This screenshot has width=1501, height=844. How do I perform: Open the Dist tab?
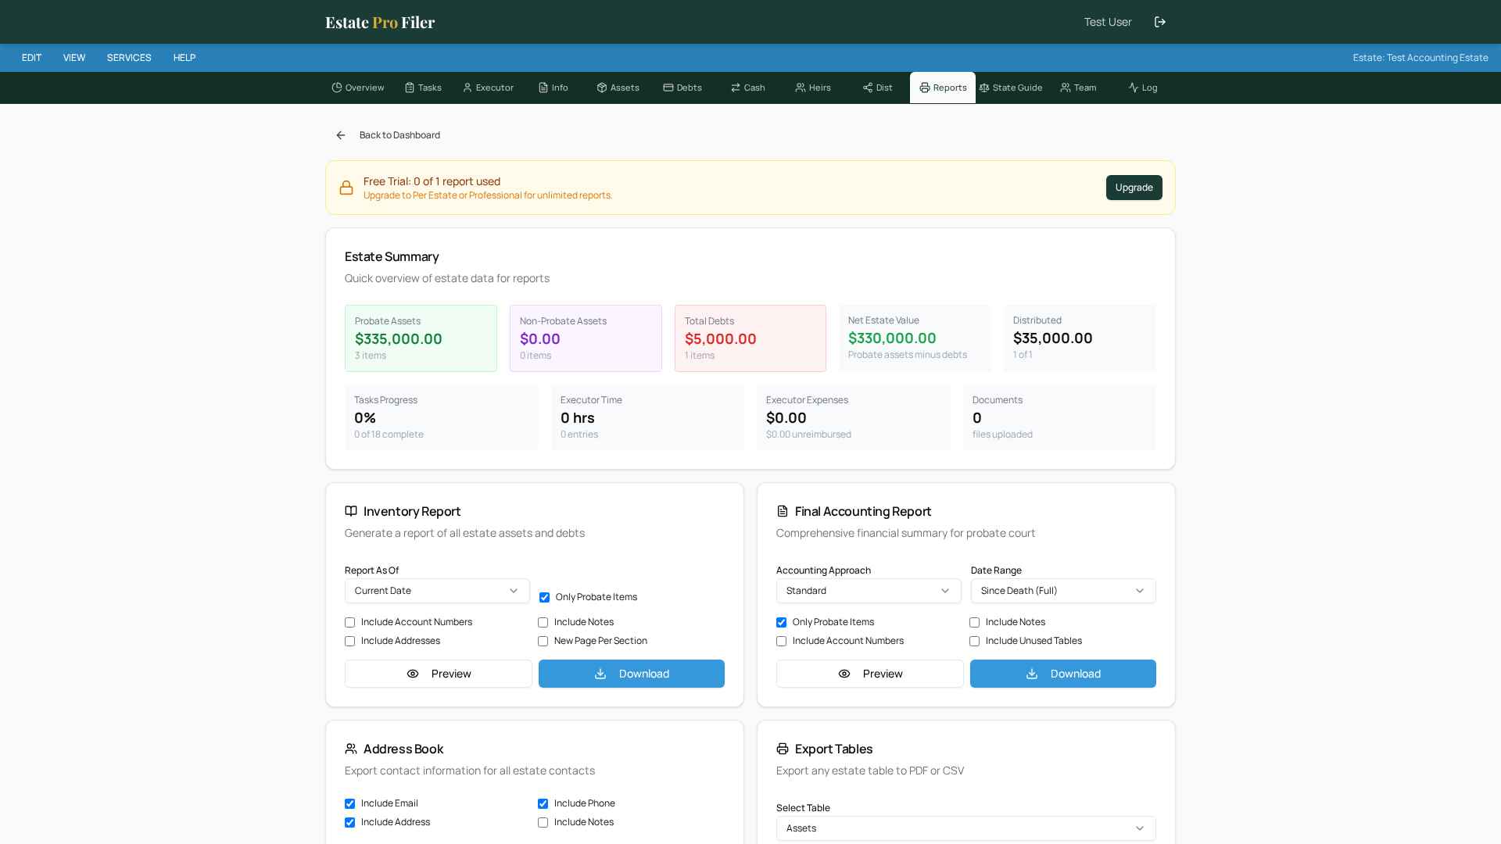click(878, 88)
